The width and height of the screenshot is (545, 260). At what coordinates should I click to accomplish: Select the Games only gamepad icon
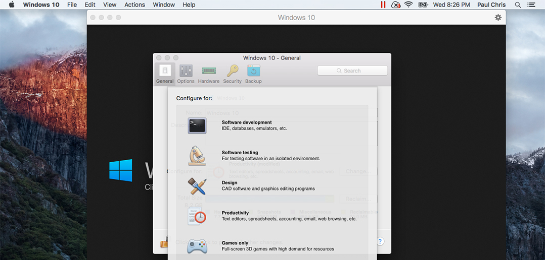pos(197,246)
